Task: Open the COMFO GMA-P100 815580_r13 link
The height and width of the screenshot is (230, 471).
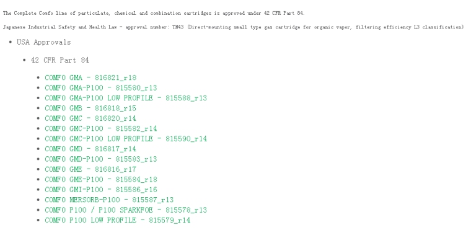Action: (101, 88)
